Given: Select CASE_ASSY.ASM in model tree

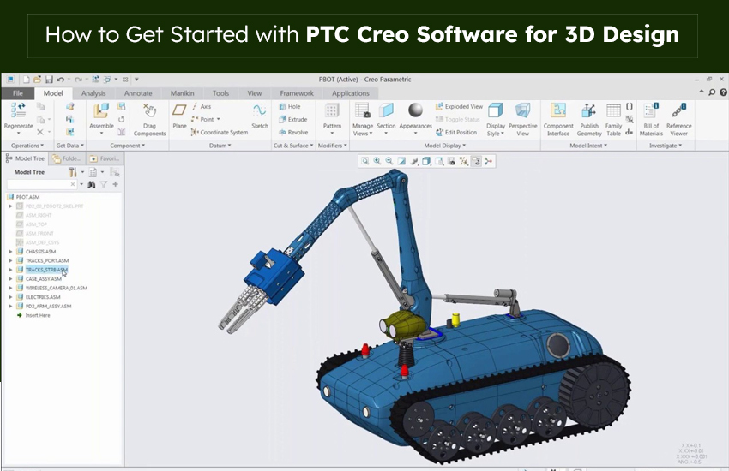Looking at the screenshot, I should 43,279.
